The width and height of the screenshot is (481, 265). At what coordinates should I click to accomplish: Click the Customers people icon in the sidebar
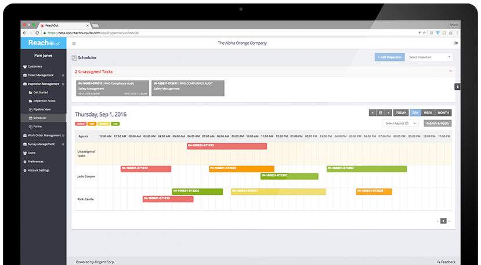point(25,66)
